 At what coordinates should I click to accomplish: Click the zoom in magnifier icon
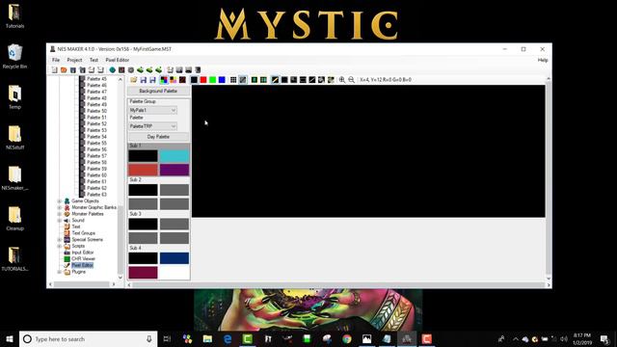[342, 80]
